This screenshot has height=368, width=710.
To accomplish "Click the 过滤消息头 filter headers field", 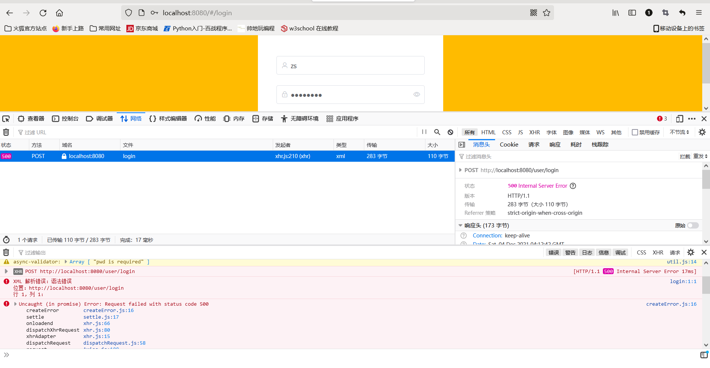I will [567, 157].
